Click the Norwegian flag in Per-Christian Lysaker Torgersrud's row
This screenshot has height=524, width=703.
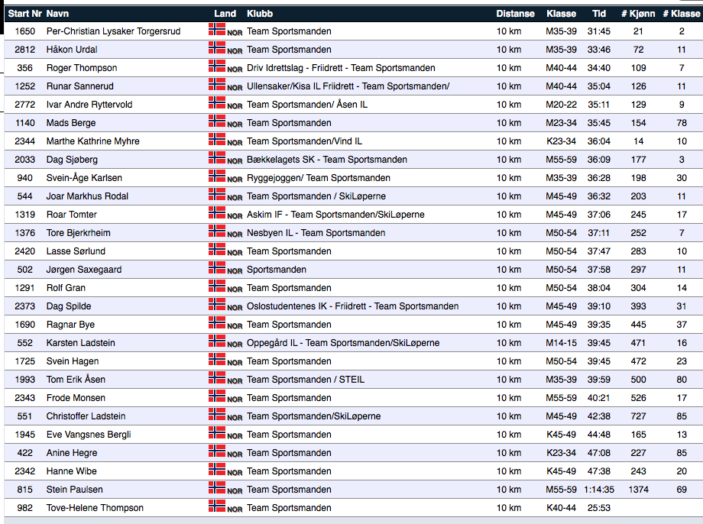pos(217,30)
